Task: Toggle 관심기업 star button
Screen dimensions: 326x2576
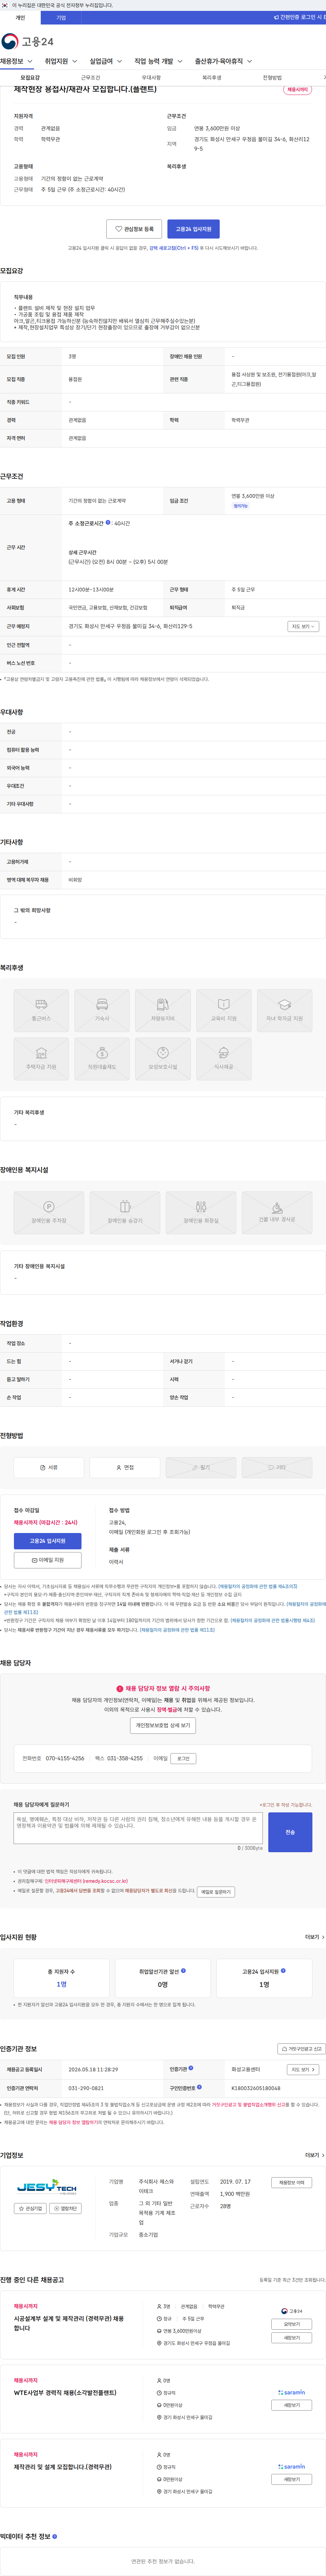Action: [x=30, y=2208]
